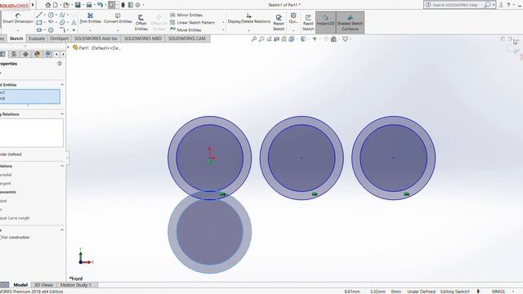Viewport: 523px width, 294px height.
Task: Open Display/Delete Relations
Action: tap(248, 18)
